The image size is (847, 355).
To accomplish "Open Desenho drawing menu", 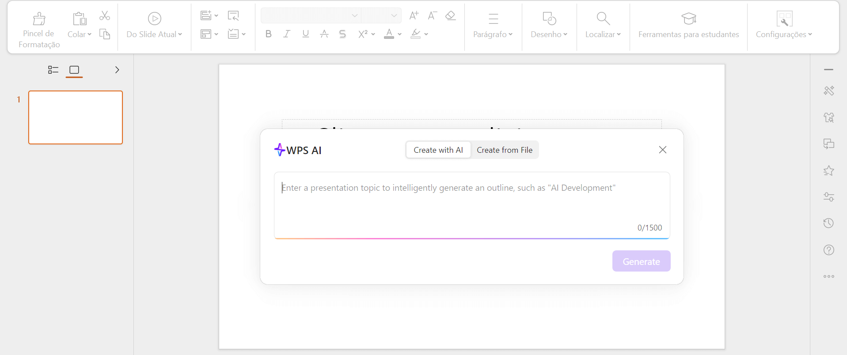I will click(549, 26).
